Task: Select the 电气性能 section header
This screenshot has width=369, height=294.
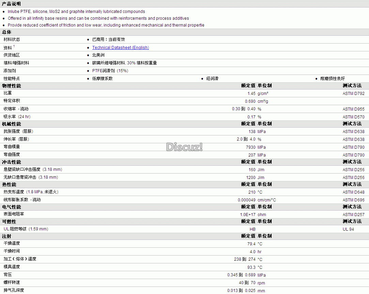Action: pos(11,207)
